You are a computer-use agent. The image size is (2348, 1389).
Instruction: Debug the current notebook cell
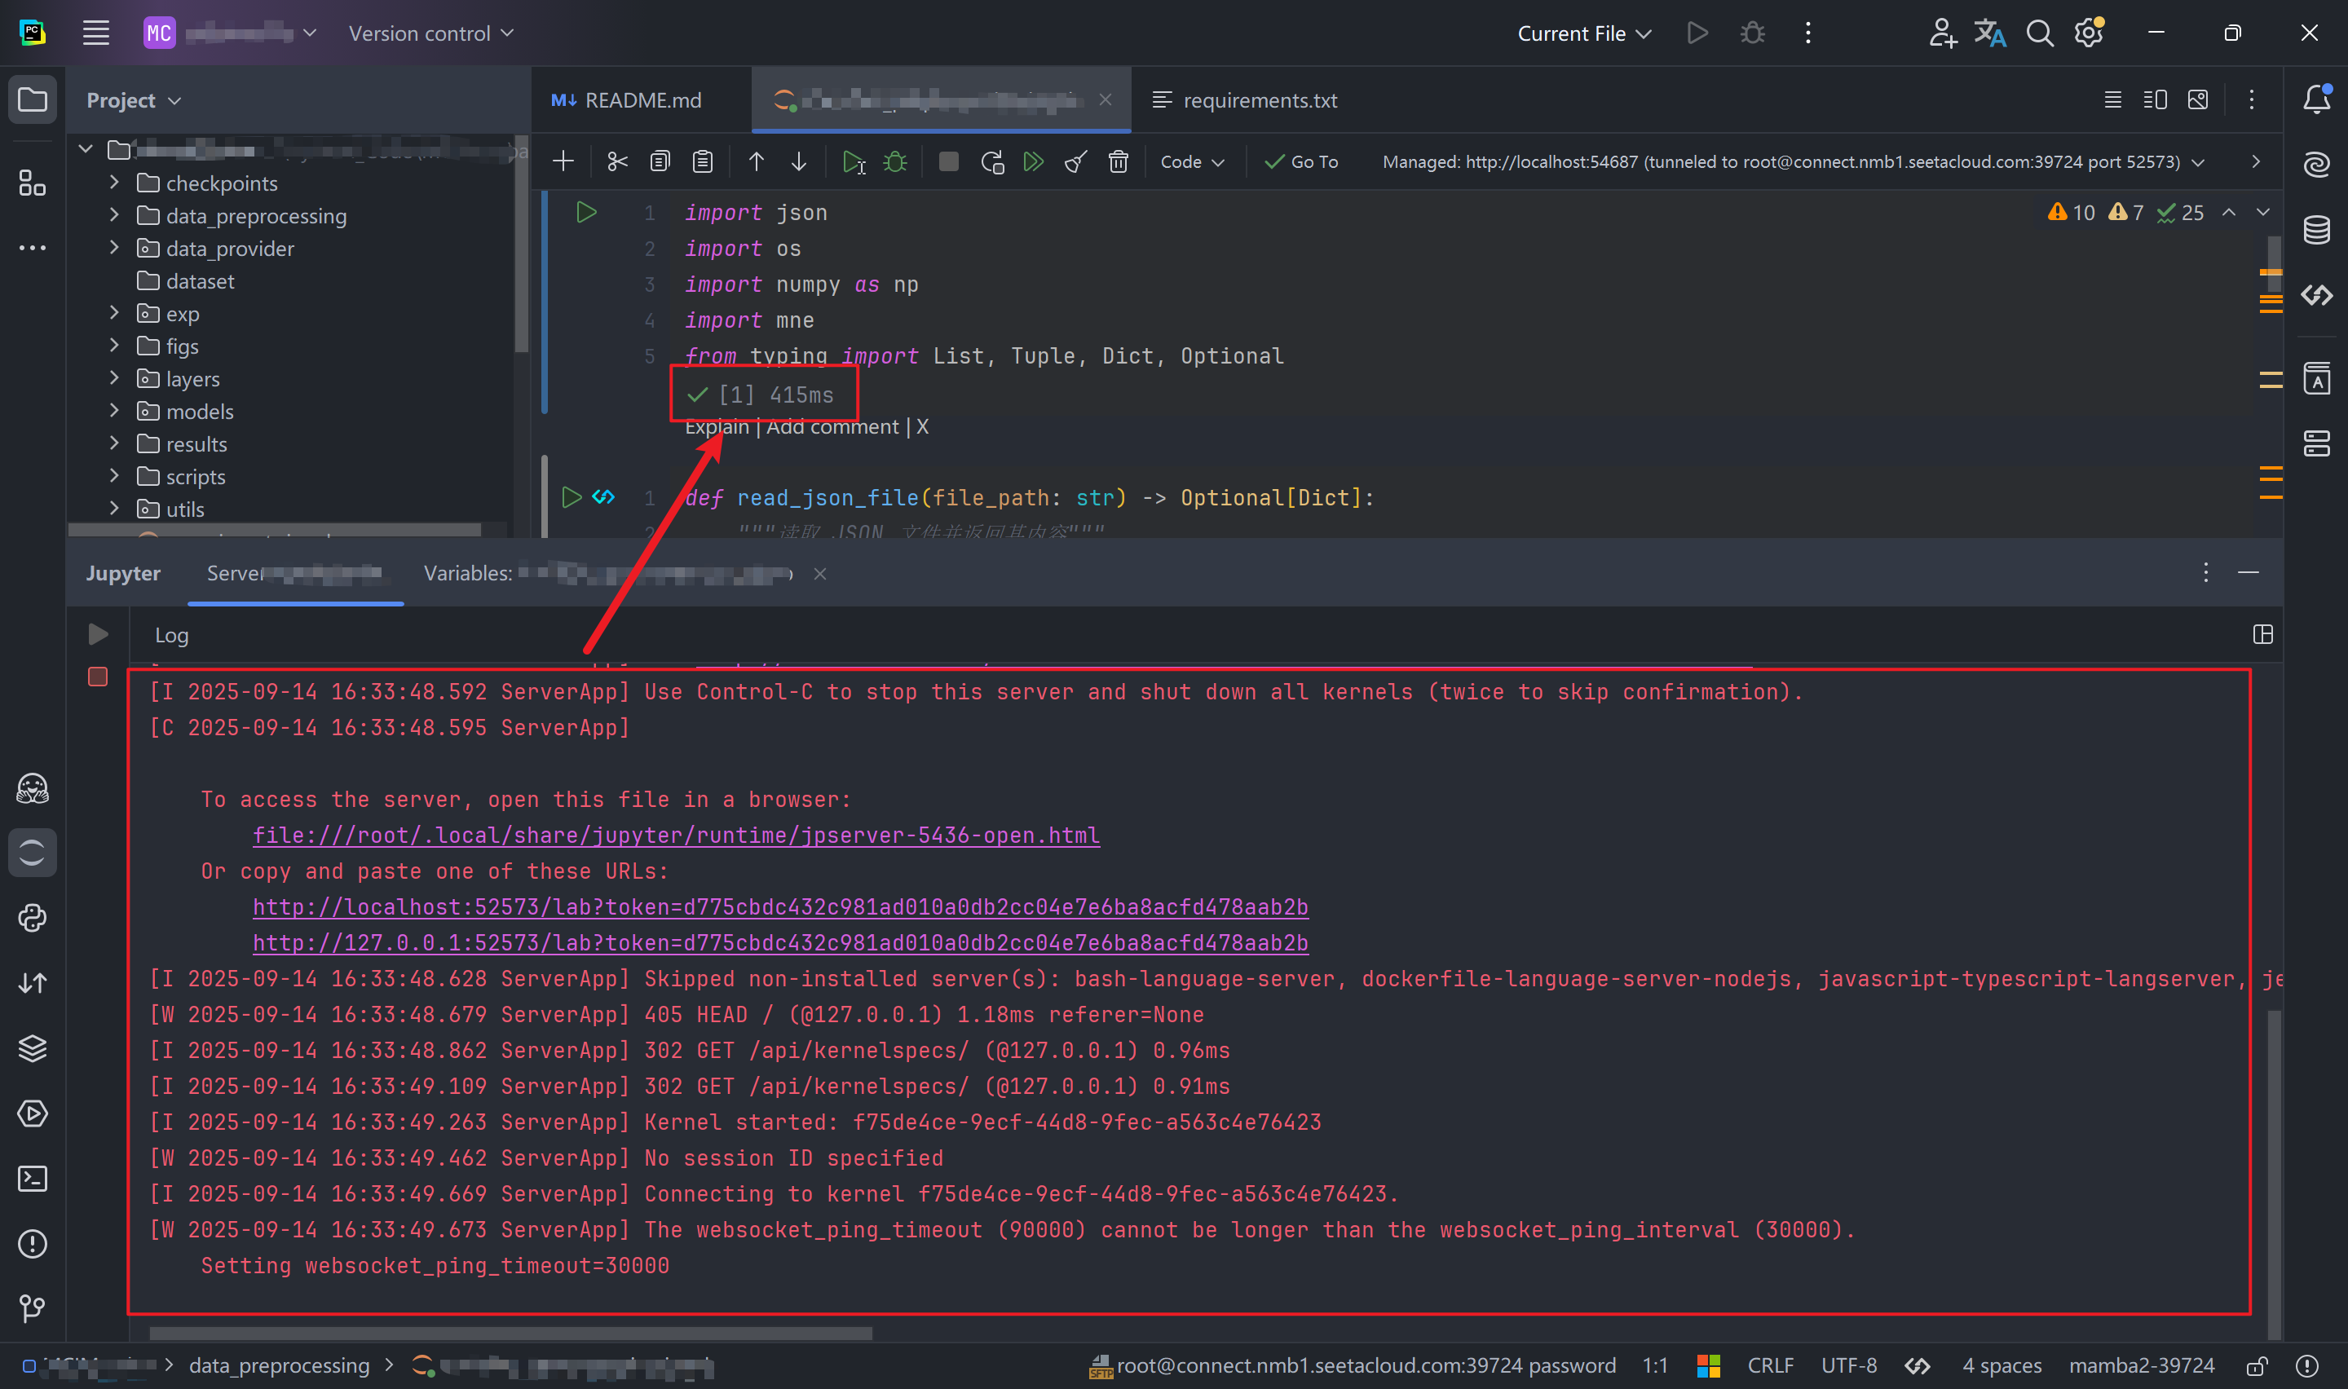pos(896,162)
